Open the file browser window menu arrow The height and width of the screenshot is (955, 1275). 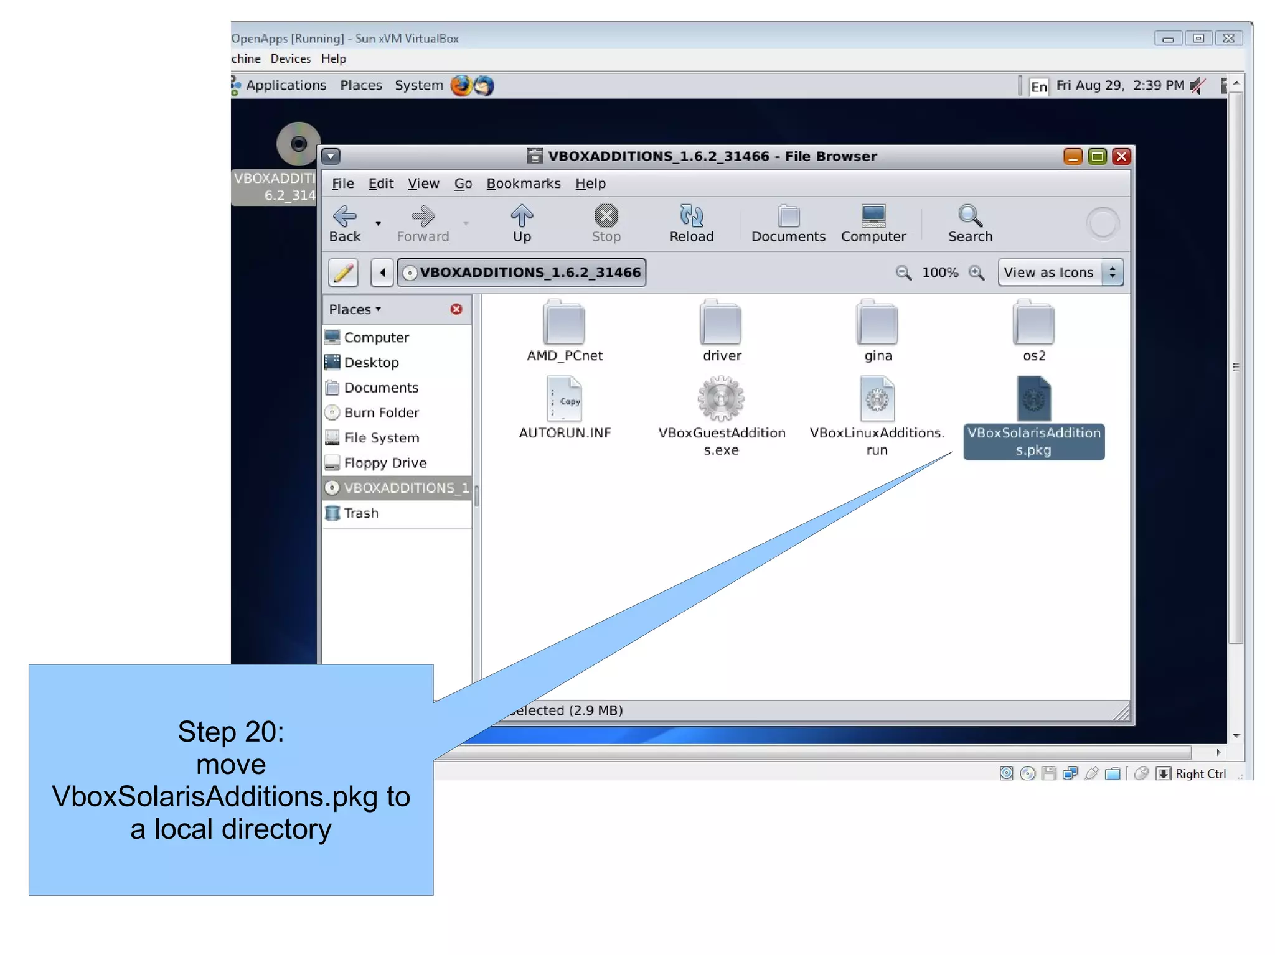[331, 156]
